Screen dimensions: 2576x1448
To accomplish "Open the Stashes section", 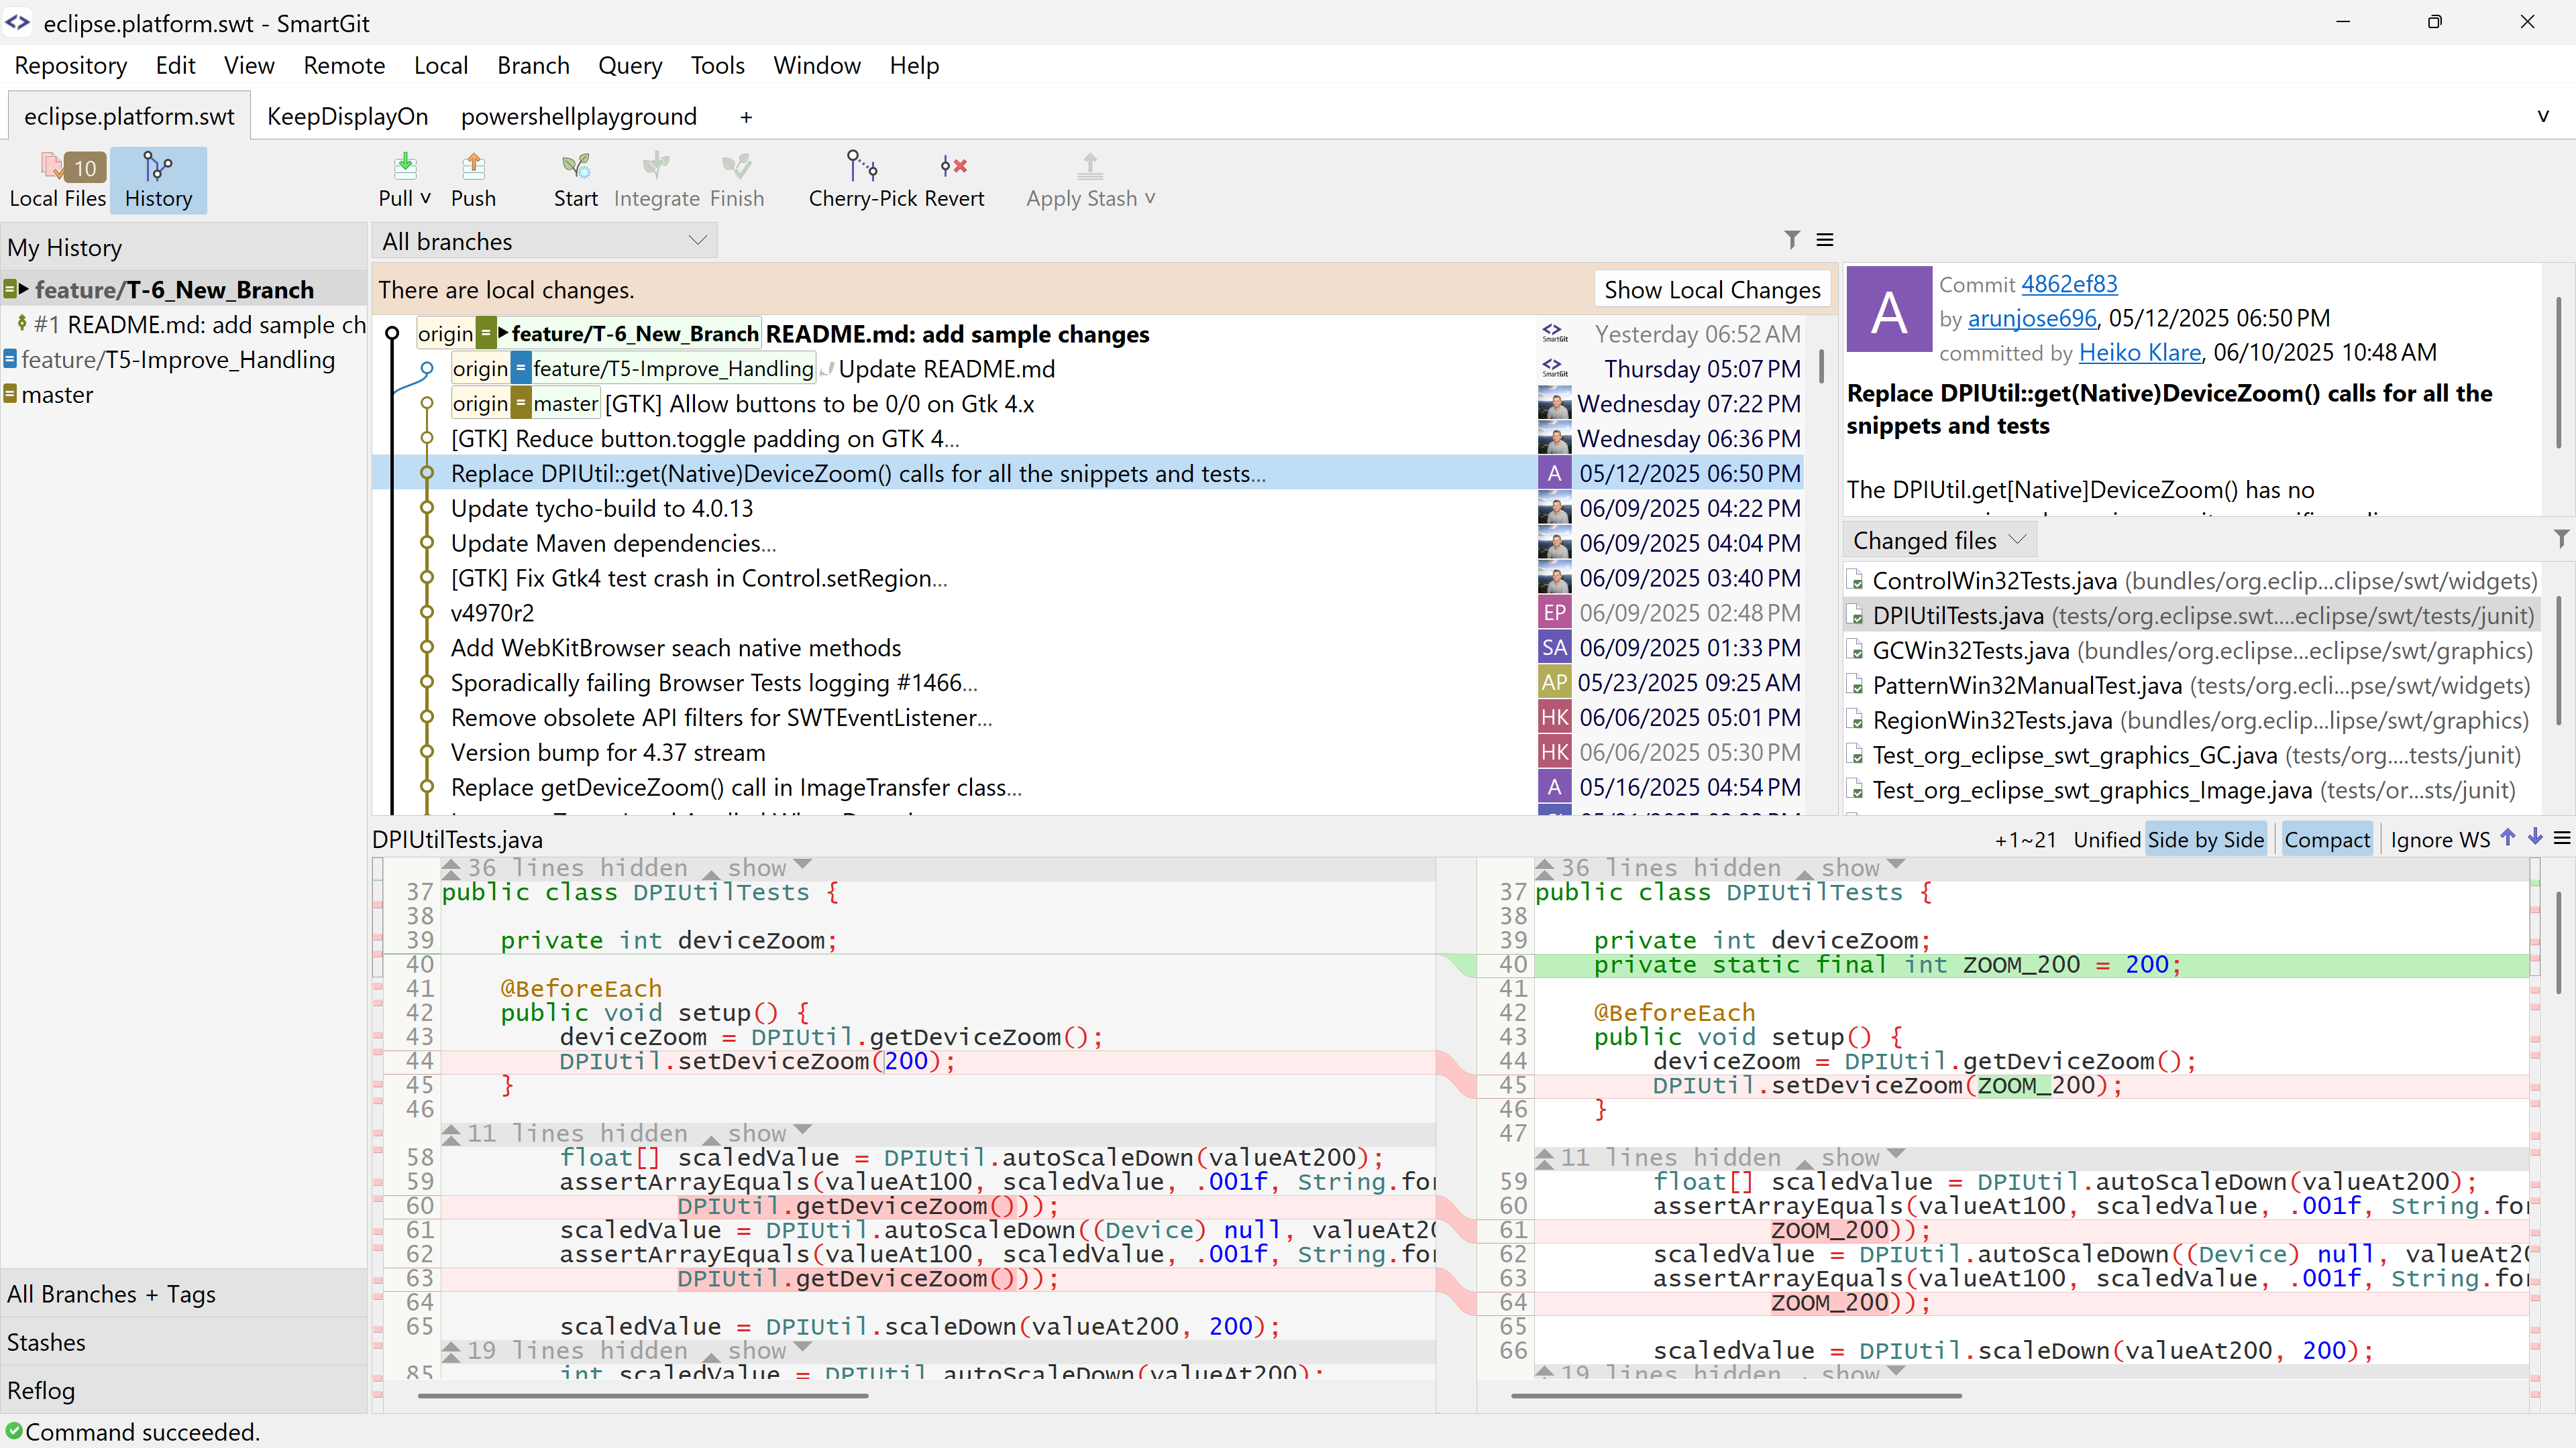I will click(x=184, y=1342).
